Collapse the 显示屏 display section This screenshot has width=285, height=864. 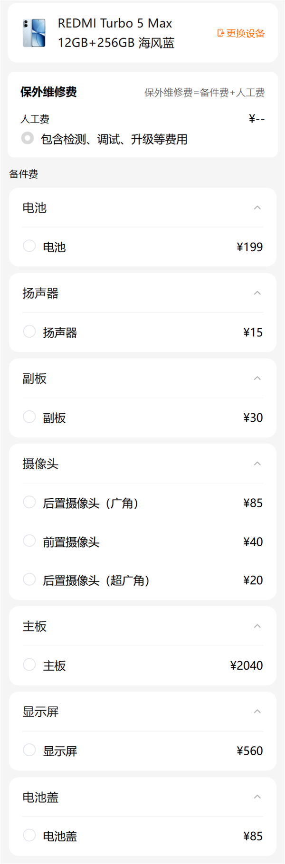click(x=256, y=712)
